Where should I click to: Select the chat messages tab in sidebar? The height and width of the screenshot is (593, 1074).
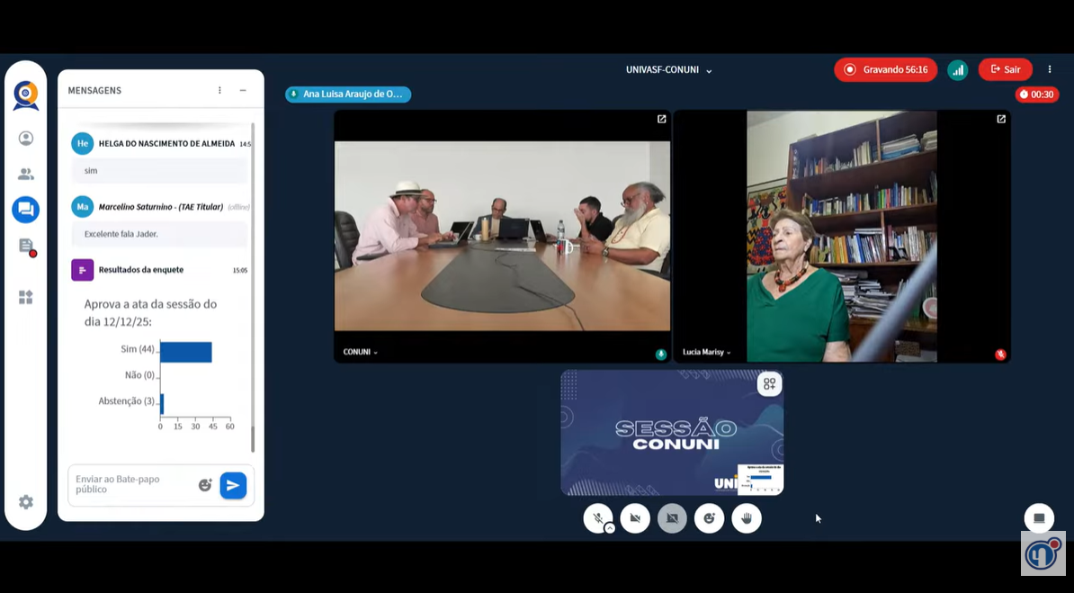click(25, 210)
